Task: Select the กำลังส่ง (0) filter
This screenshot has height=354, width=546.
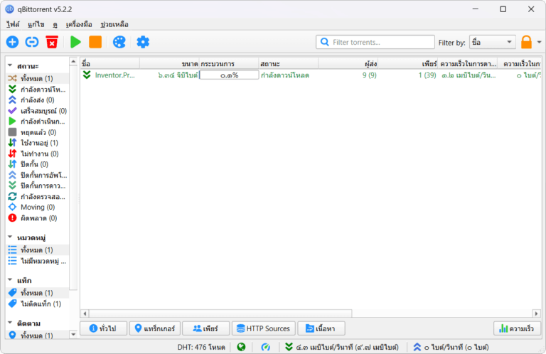Action: 37,100
